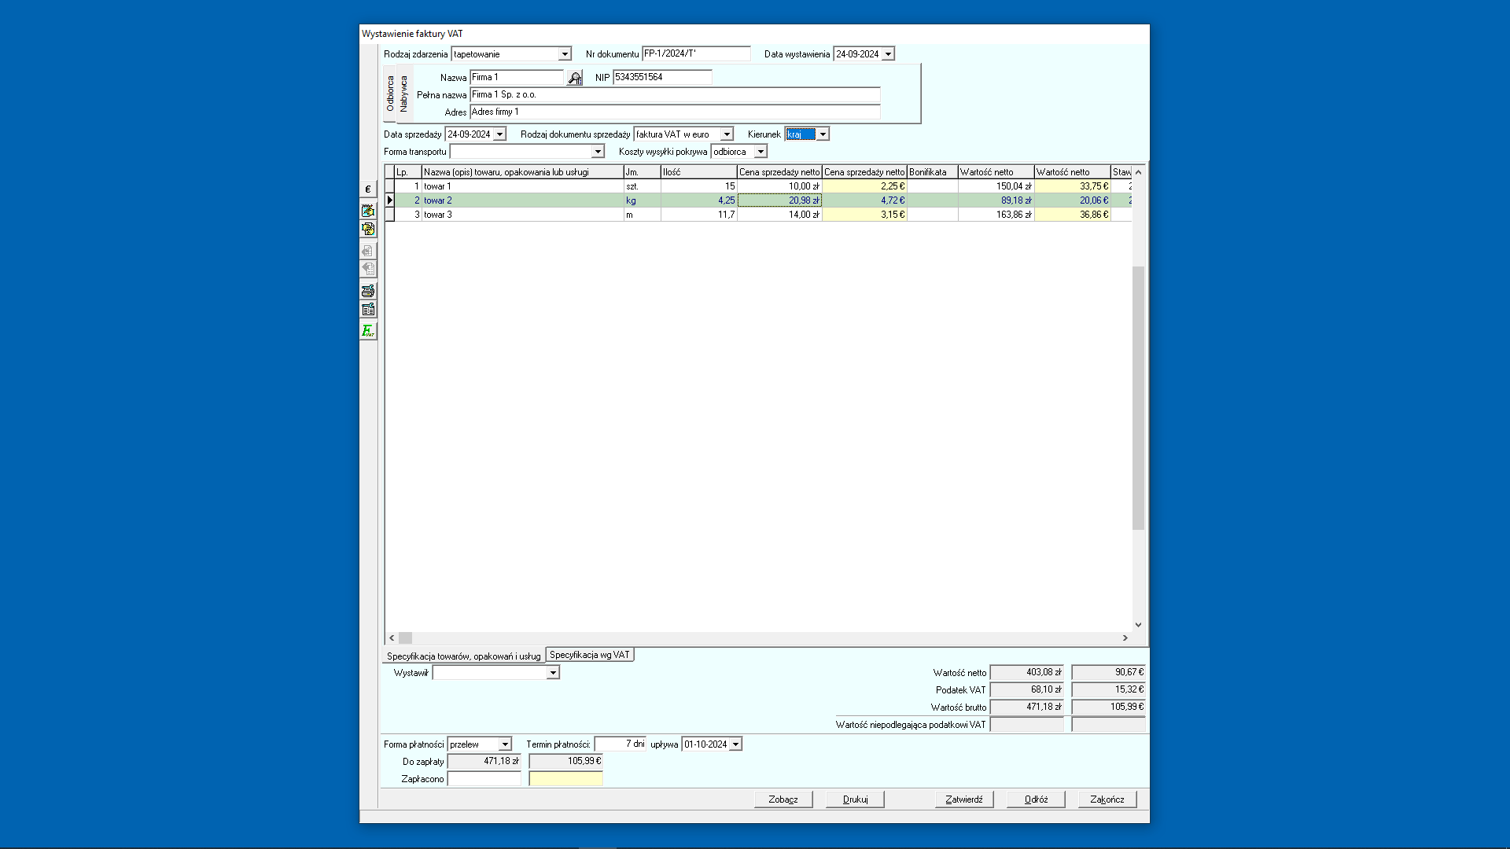Click the table configuration icon in the left sidebar
Screen dimensions: 1510x849
[x=367, y=310]
